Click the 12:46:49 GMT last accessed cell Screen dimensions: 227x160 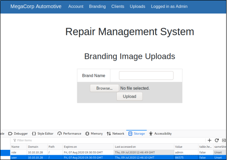144,152
